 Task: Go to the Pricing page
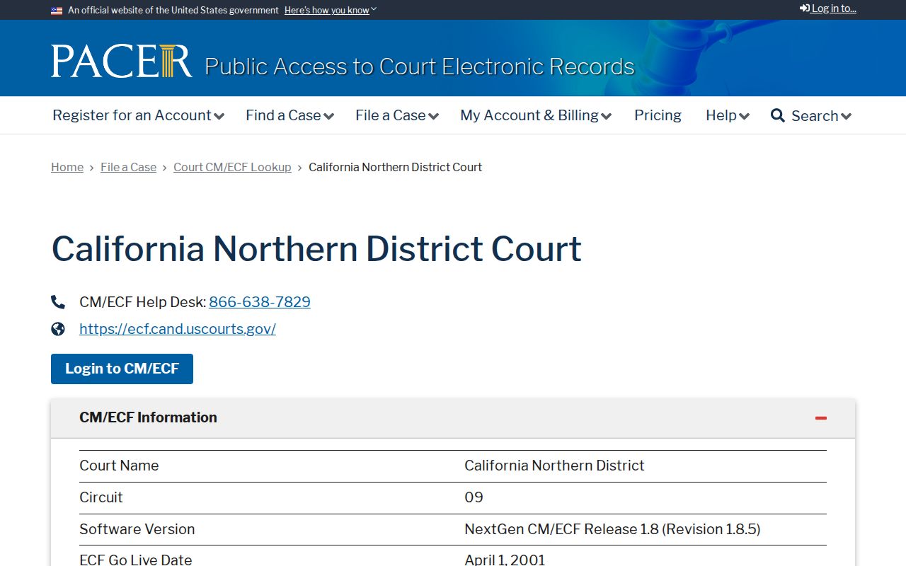click(x=658, y=115)
